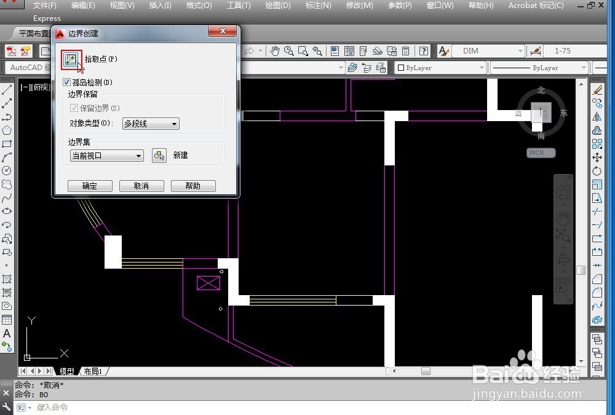Toggle the Island Detection (孤岛检测) checkbox
Screen dimensions: 615x415
pos(66,82)
